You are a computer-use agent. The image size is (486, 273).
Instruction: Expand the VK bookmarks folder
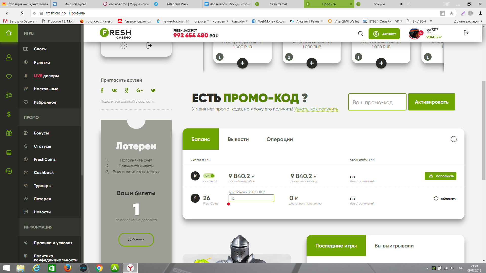tap(398, 21)
